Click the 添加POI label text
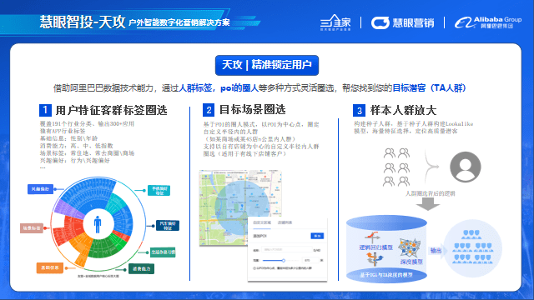Image resolution: width=534 pixels, height=300 pixels. tap(259, 236)
